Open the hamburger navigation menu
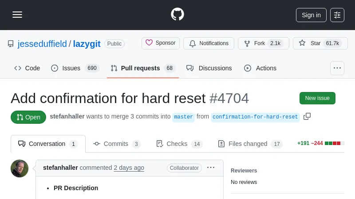 click(x=17, y=15)
